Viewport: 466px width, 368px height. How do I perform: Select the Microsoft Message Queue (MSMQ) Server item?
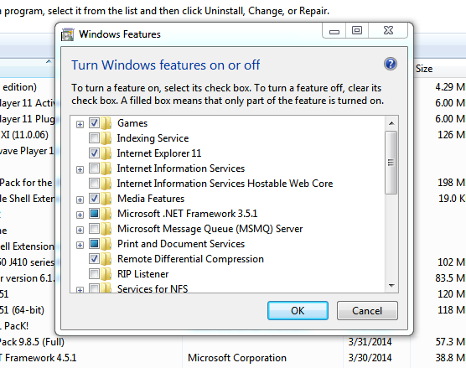click(x=210, y=229)
